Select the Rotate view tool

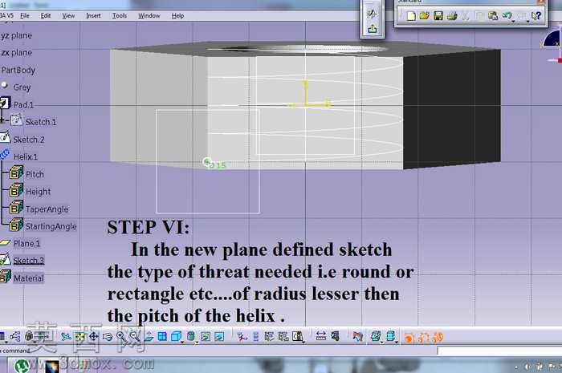coord(107,336)
